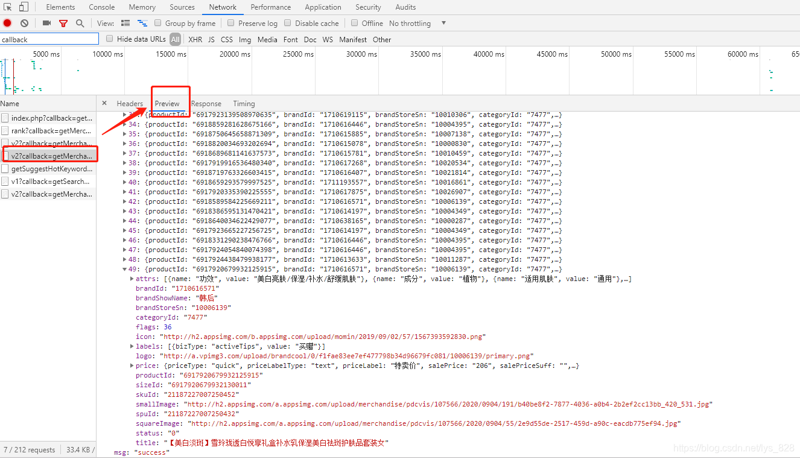This screenshot has height=459, width=800.
Task: Stop recording network log
Action: pos(7,23)
